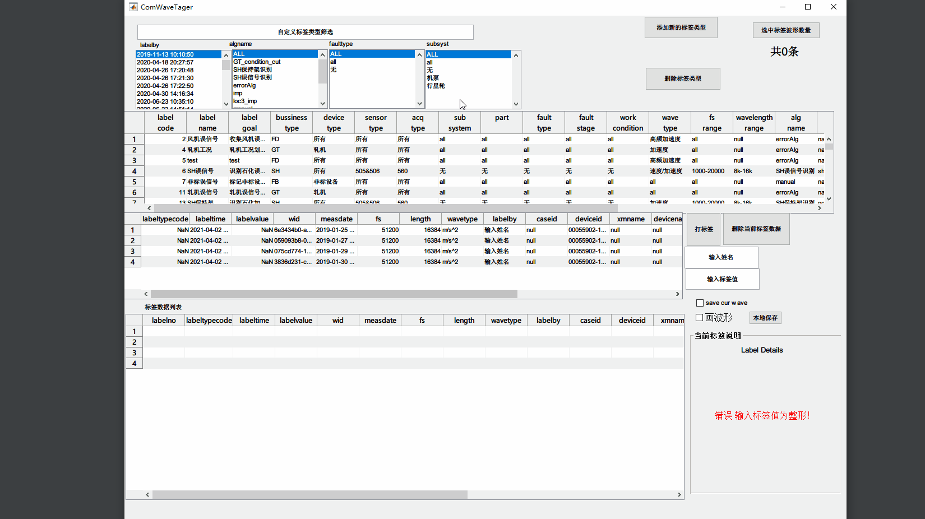Click the 轧机工况 label name cell
Viewport: 925px width, 519px height.
pos(207,150)
